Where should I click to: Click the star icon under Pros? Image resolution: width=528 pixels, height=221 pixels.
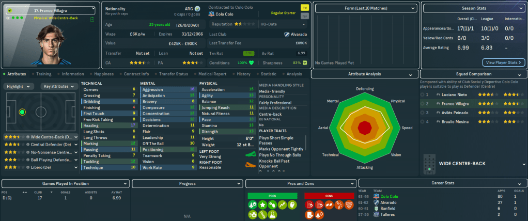point(261,205)
